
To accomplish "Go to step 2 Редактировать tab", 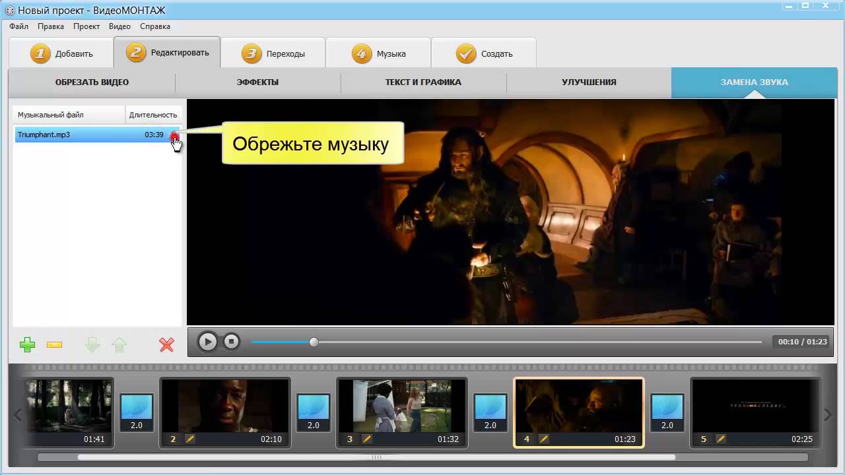I will [x=167, y=52].
